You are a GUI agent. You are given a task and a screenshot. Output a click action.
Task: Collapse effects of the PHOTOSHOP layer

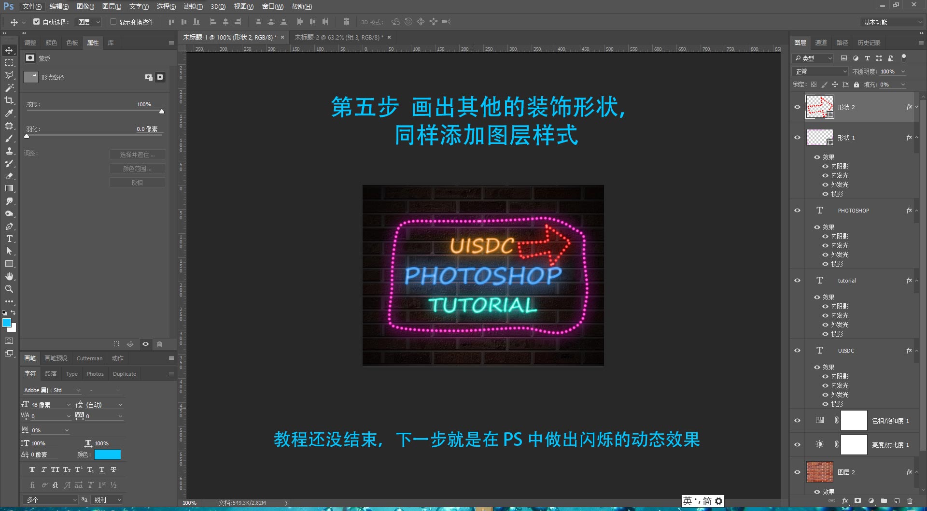click(x=916, y=211)
